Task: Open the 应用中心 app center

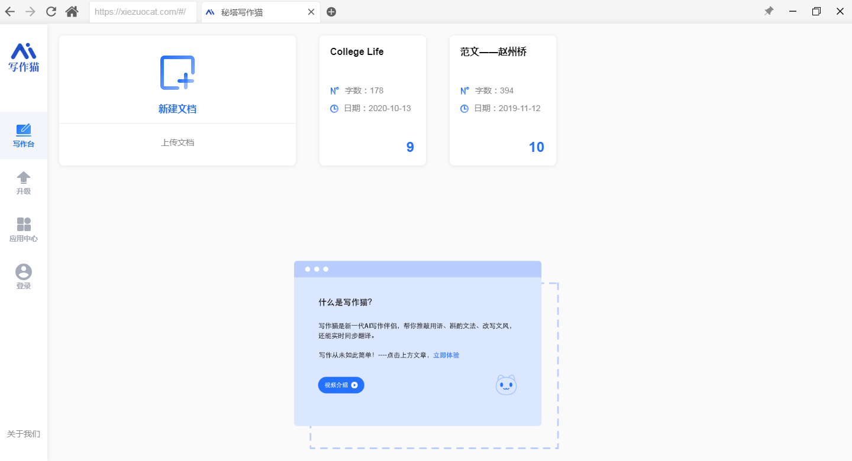Action: (x=24, y=229)
